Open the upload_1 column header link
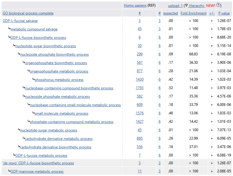This screenshot has width=233, height=176. pyautogui.click(x=175, y=6)
